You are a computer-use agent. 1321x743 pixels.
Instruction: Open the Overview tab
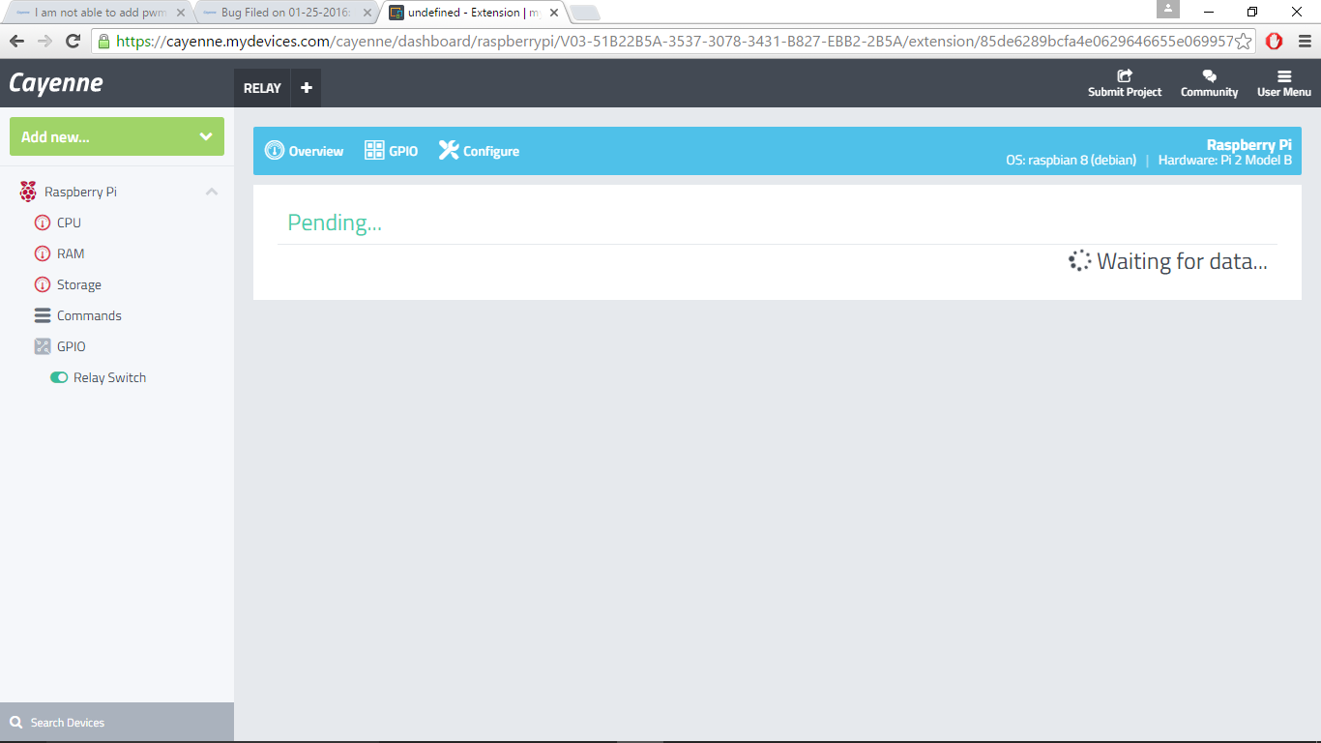pyautogui.click(x=304, y=151)
